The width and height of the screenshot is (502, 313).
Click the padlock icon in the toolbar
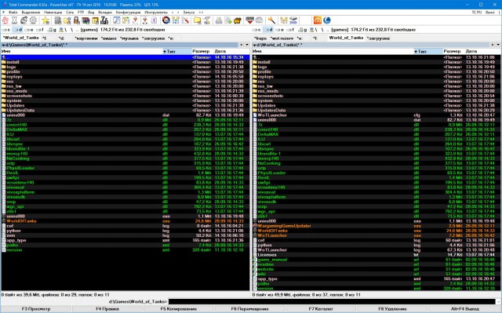click(x=76, y=20)
